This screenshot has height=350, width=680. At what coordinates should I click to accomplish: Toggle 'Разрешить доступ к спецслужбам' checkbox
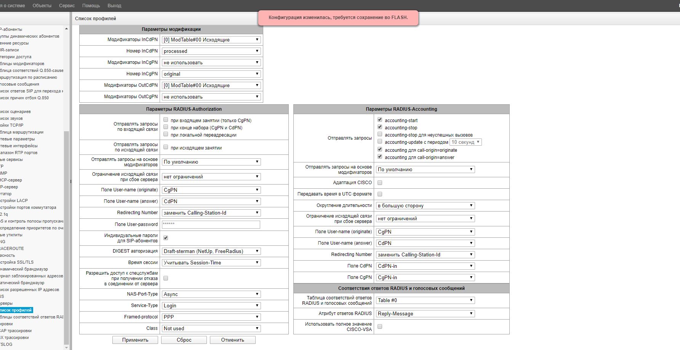(x=166, y=278)
